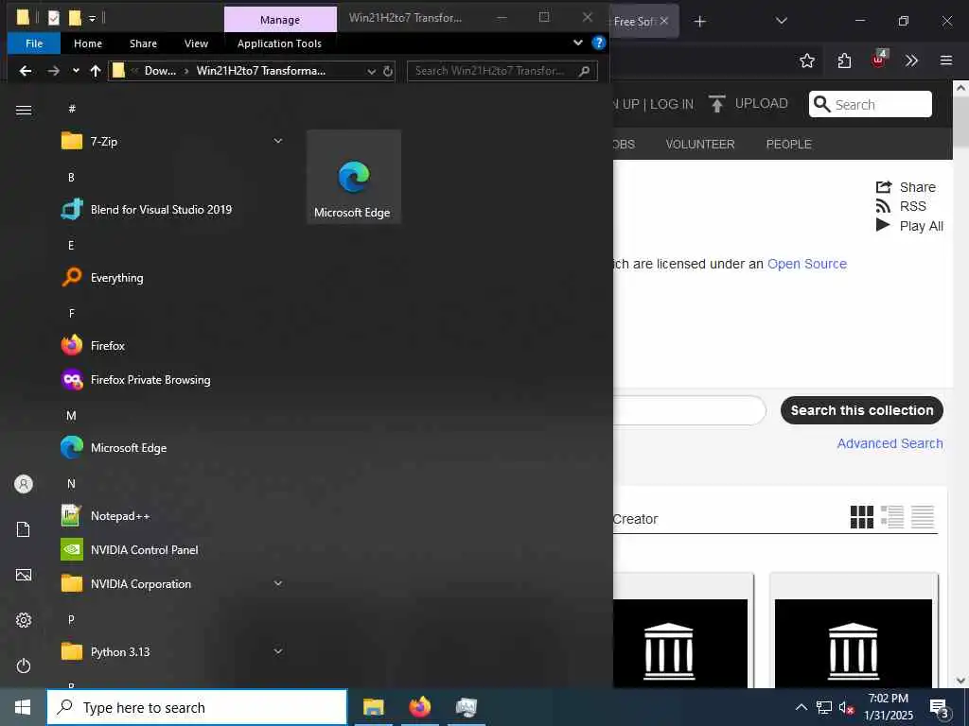Screen dimensions: 969x726
Task: Show more tools with the overflow chevrons
Action: point(911,60)
